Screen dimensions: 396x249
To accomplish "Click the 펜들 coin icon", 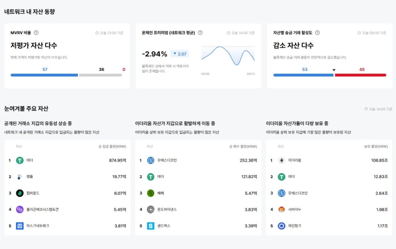I will [20, 177].
